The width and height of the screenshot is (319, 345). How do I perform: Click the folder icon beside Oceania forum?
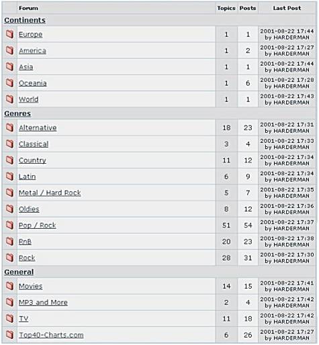click(9, 83)
